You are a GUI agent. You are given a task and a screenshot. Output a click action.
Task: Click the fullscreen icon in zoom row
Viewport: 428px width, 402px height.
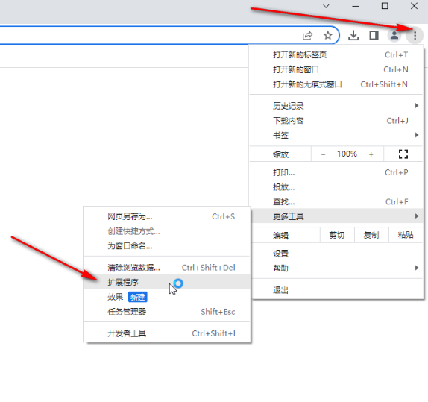coord(403,154)
